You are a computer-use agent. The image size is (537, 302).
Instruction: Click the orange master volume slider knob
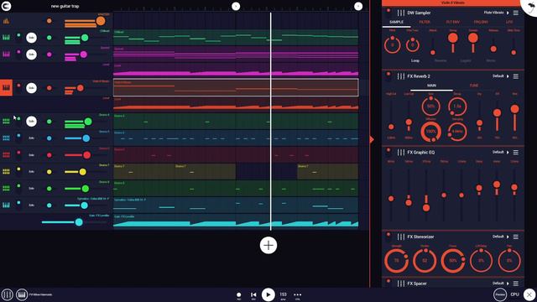tap(101, 21)
